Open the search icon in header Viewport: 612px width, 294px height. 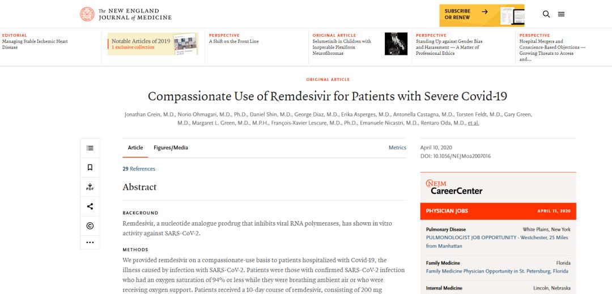click(x=546, y=14)
